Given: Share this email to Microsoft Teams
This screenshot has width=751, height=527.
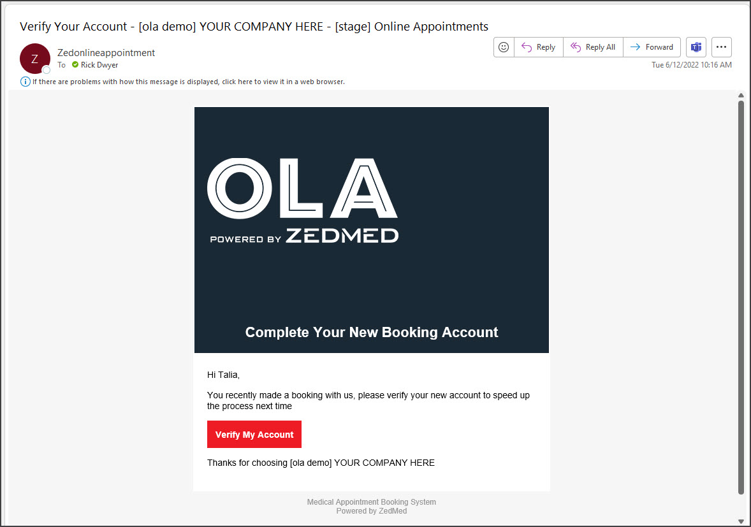Looking at the screenshot, I should coord(696,47).
